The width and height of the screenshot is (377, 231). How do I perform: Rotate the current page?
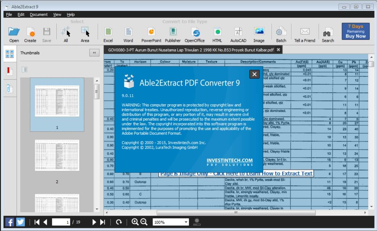pos(119,222)
